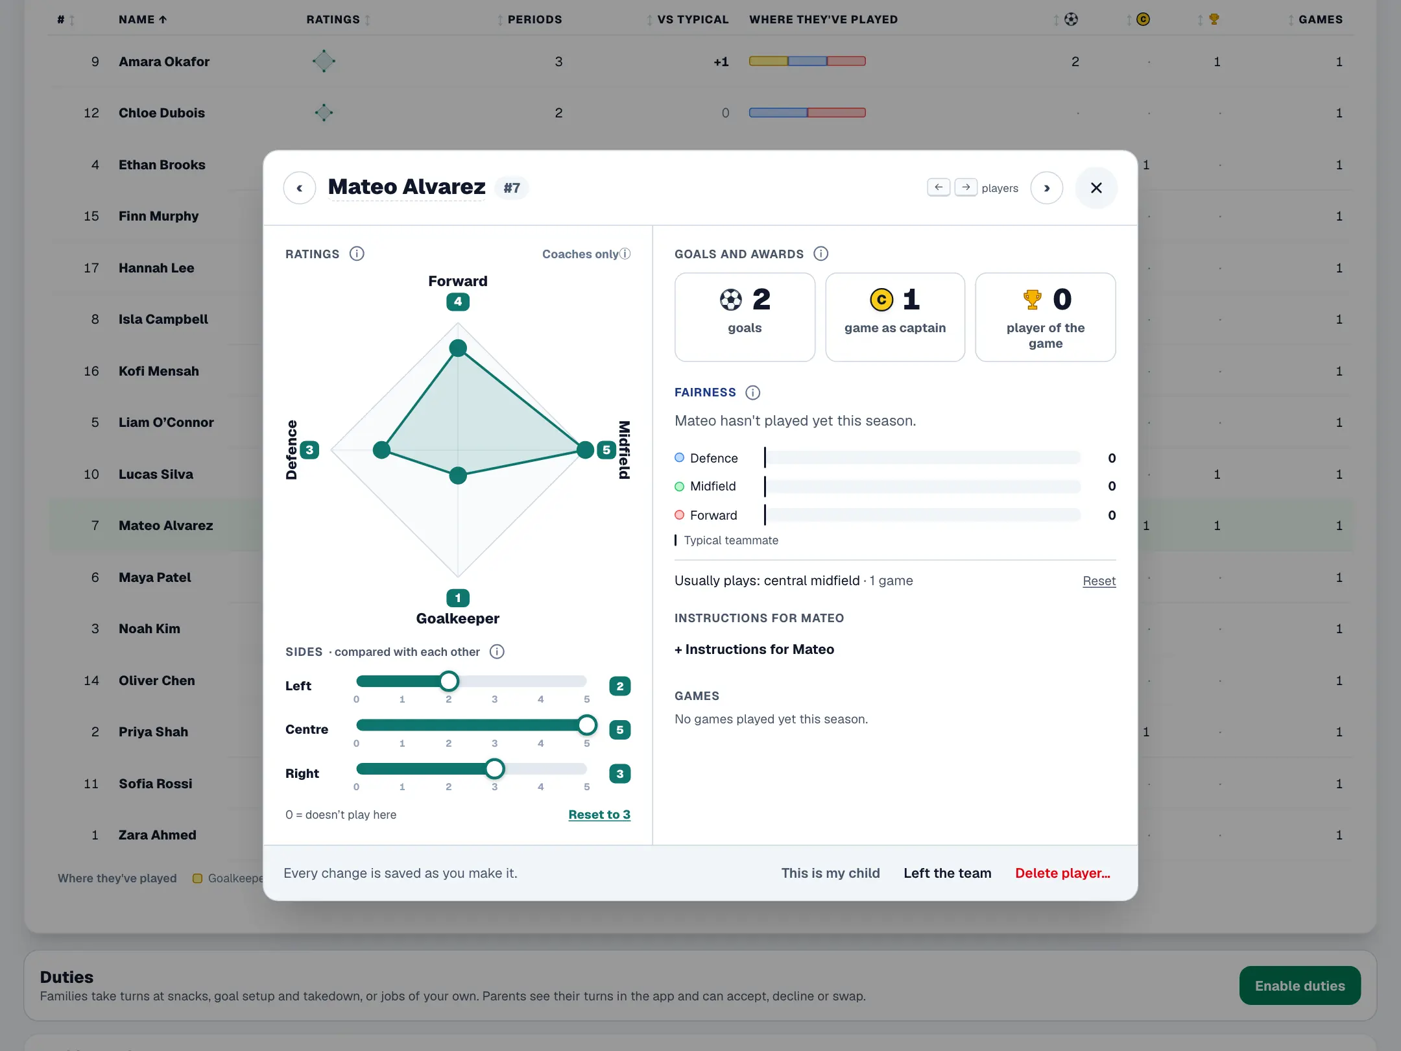The height and width of the screenshot is (1051, 1401).
Task: Go to next player with right chevron
Action: [x=1046, y=188]
